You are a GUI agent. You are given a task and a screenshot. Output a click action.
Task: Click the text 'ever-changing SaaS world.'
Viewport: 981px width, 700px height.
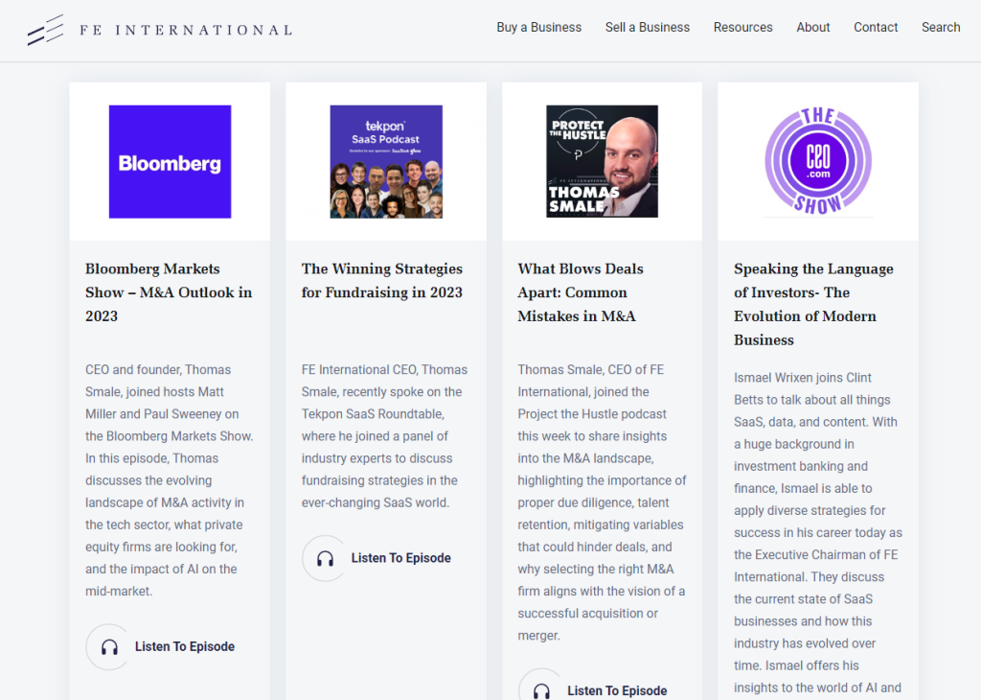(376, 502)
